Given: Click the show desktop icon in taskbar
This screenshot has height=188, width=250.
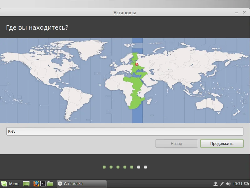Looking at the screenshot, I should tap(26, 184).
